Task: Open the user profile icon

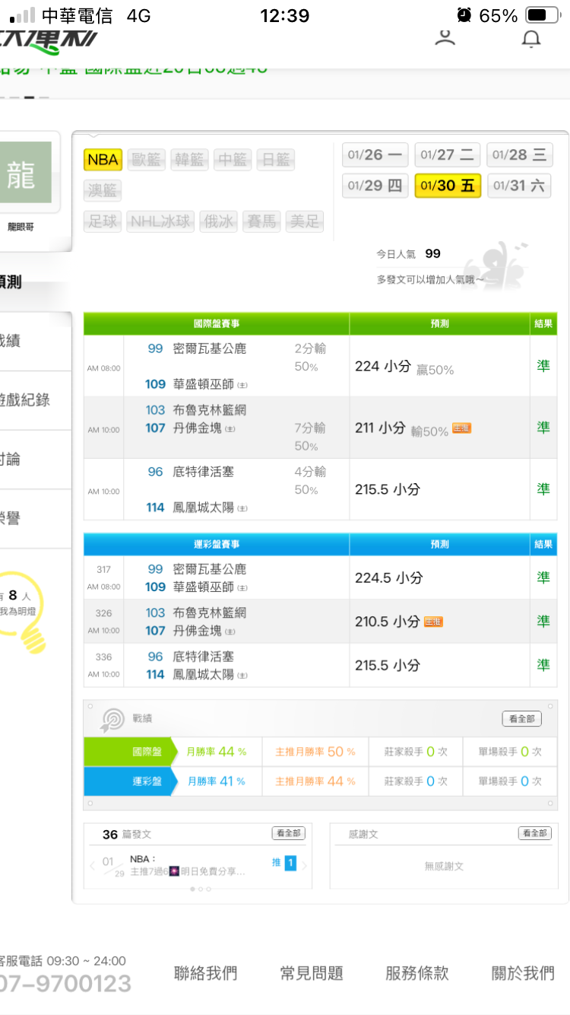Action: (x=445, y=37)
